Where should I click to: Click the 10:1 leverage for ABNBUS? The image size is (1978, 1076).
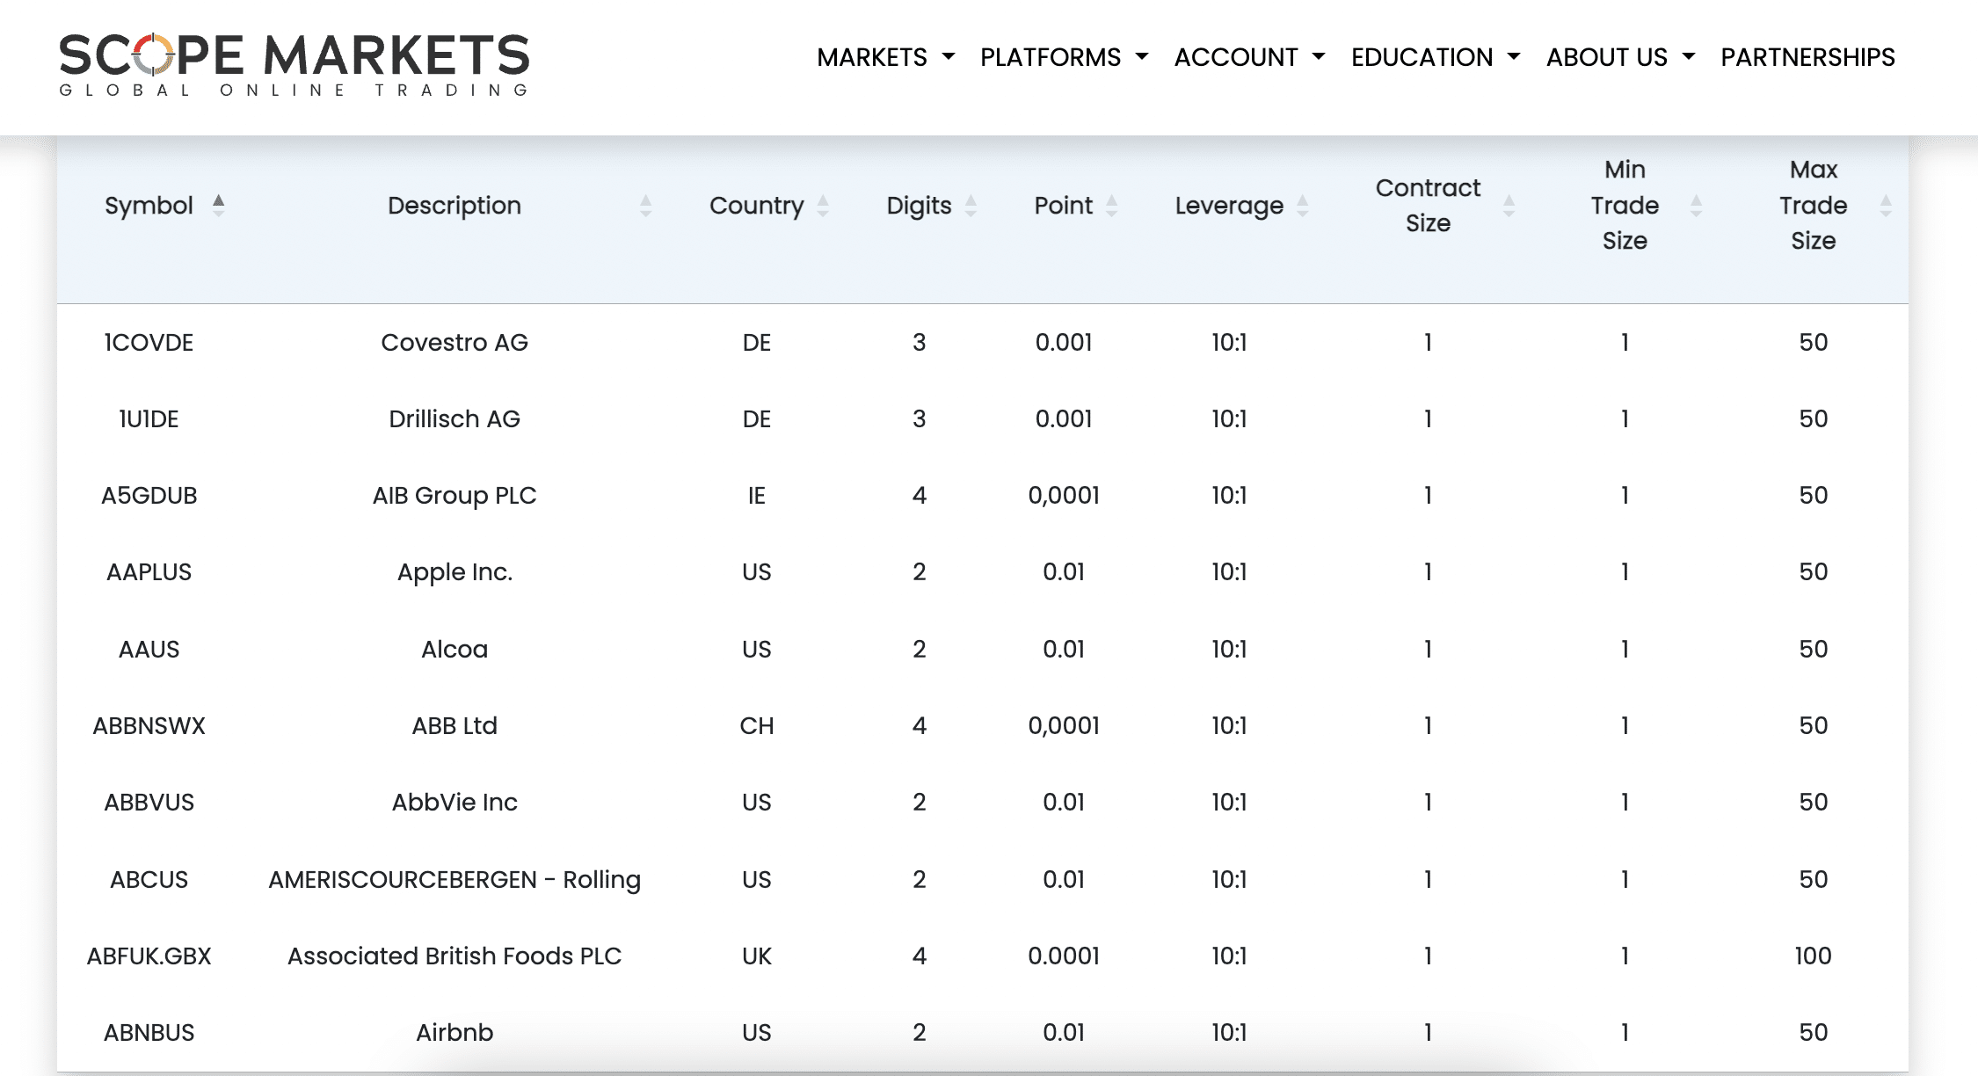1229,1033
